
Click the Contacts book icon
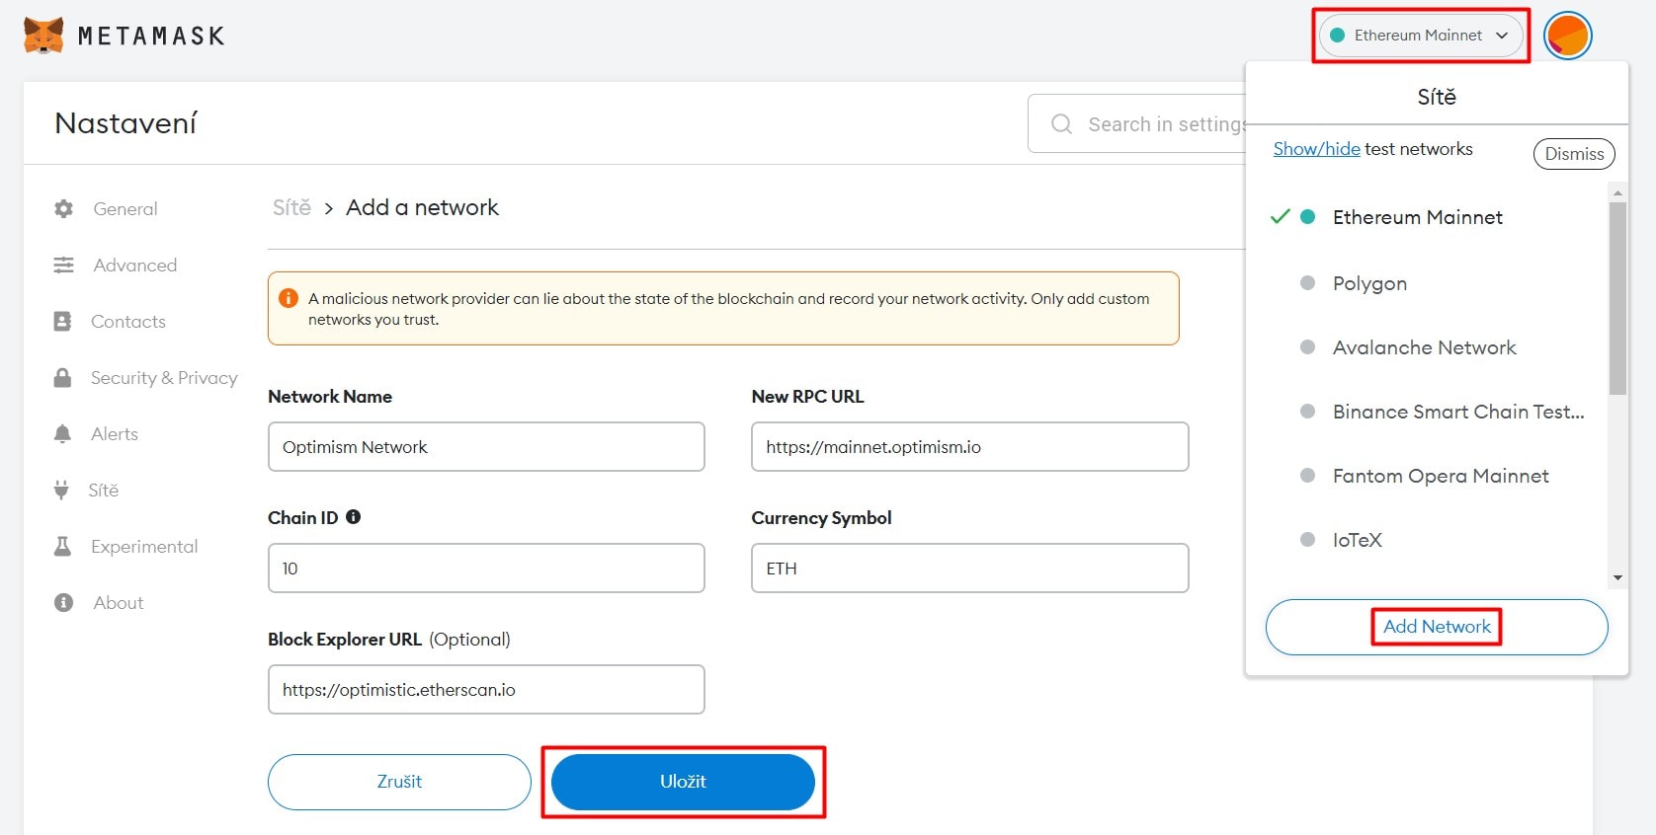tap(62, 322)
